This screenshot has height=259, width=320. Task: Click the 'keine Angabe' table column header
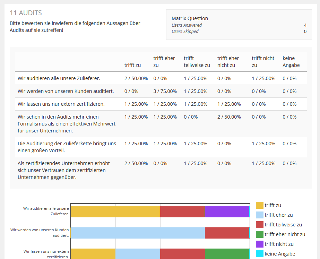(x=291, y=62)
